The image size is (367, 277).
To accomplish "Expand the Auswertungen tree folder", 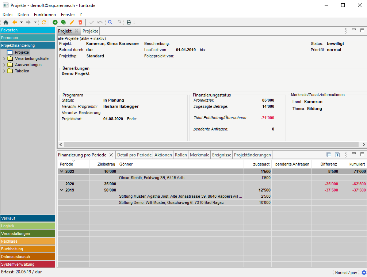I will pos(4,65).
